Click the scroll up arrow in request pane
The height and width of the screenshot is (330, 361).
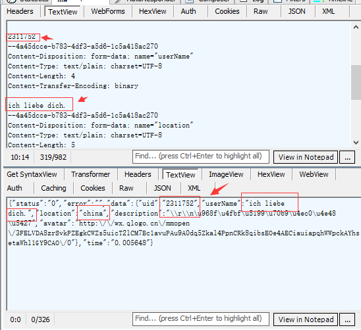(356, 28)
